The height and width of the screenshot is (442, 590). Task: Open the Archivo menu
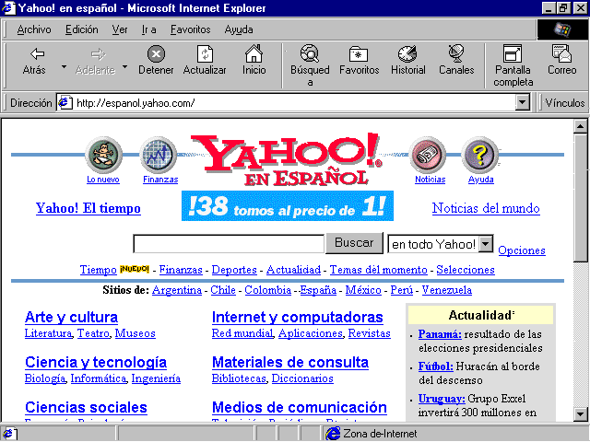pyautogui.click(x=34, y=29)
